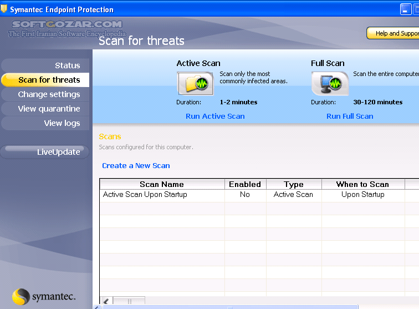Click the Symantec shield icon in title bar
This screenshot has height=309, width=419.
pyautogui.click(x=4, y=8)
